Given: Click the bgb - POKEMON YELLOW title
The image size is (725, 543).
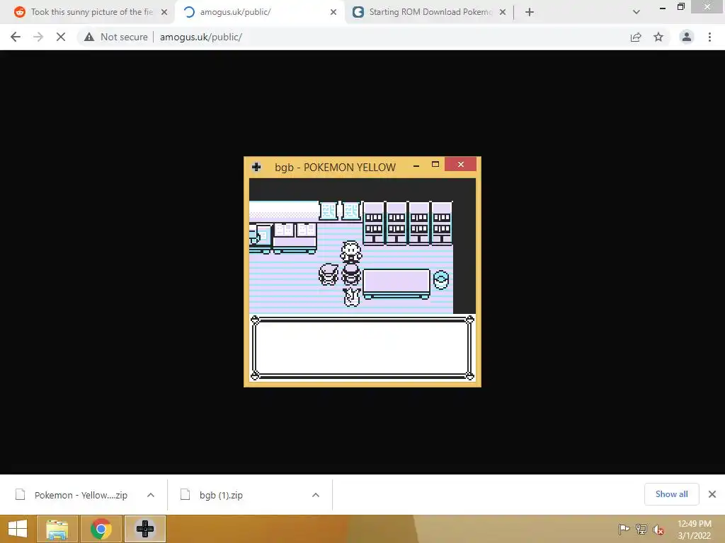Looking at the screenshot, I should pyautogui.click(x=335, y=167).
